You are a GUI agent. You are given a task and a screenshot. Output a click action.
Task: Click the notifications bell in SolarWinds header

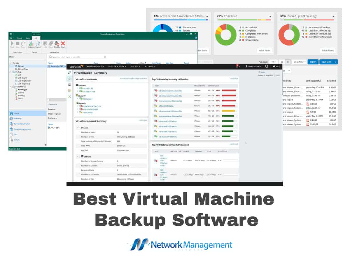click(x=237, y=67)
